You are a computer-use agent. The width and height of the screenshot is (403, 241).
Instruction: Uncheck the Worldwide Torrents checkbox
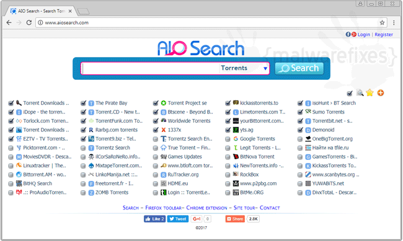156,121
